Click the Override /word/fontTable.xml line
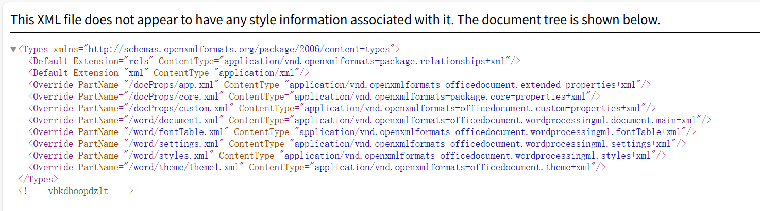This screenshot has height=211, width=760. pyautogui.click(x=362, y=132)
